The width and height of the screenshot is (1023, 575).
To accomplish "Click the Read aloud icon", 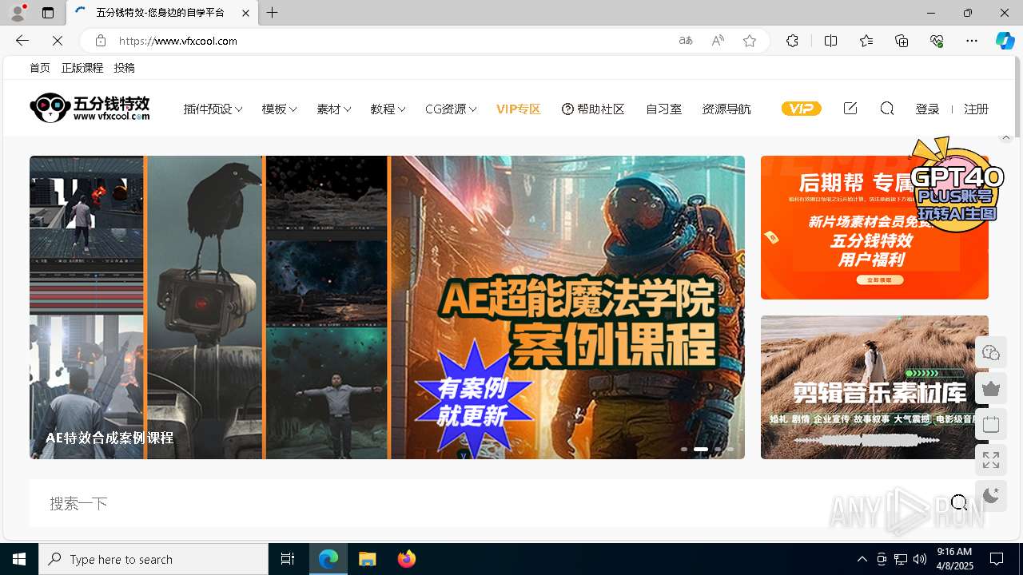I will pos(718,41).
